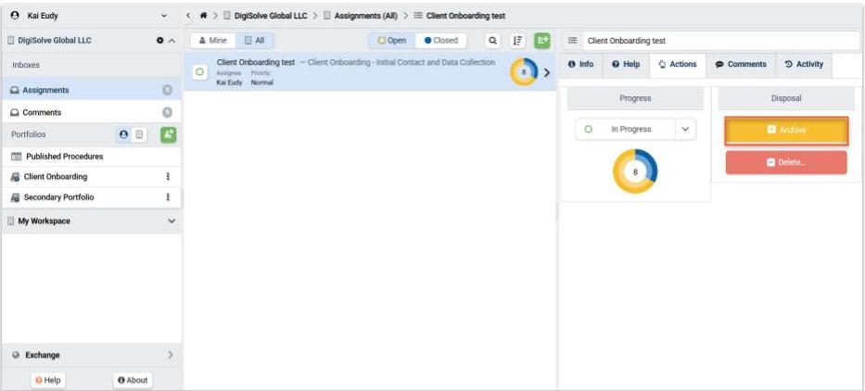Click the progress donut in assignment row
This screenshot has width=865, height=391.
coord(524,72)
